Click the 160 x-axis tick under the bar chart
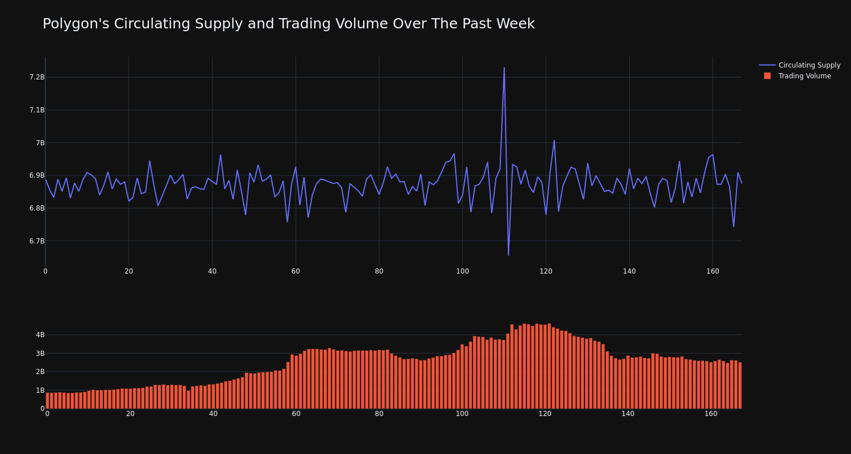Screen dimensions: 851x454 711,414
